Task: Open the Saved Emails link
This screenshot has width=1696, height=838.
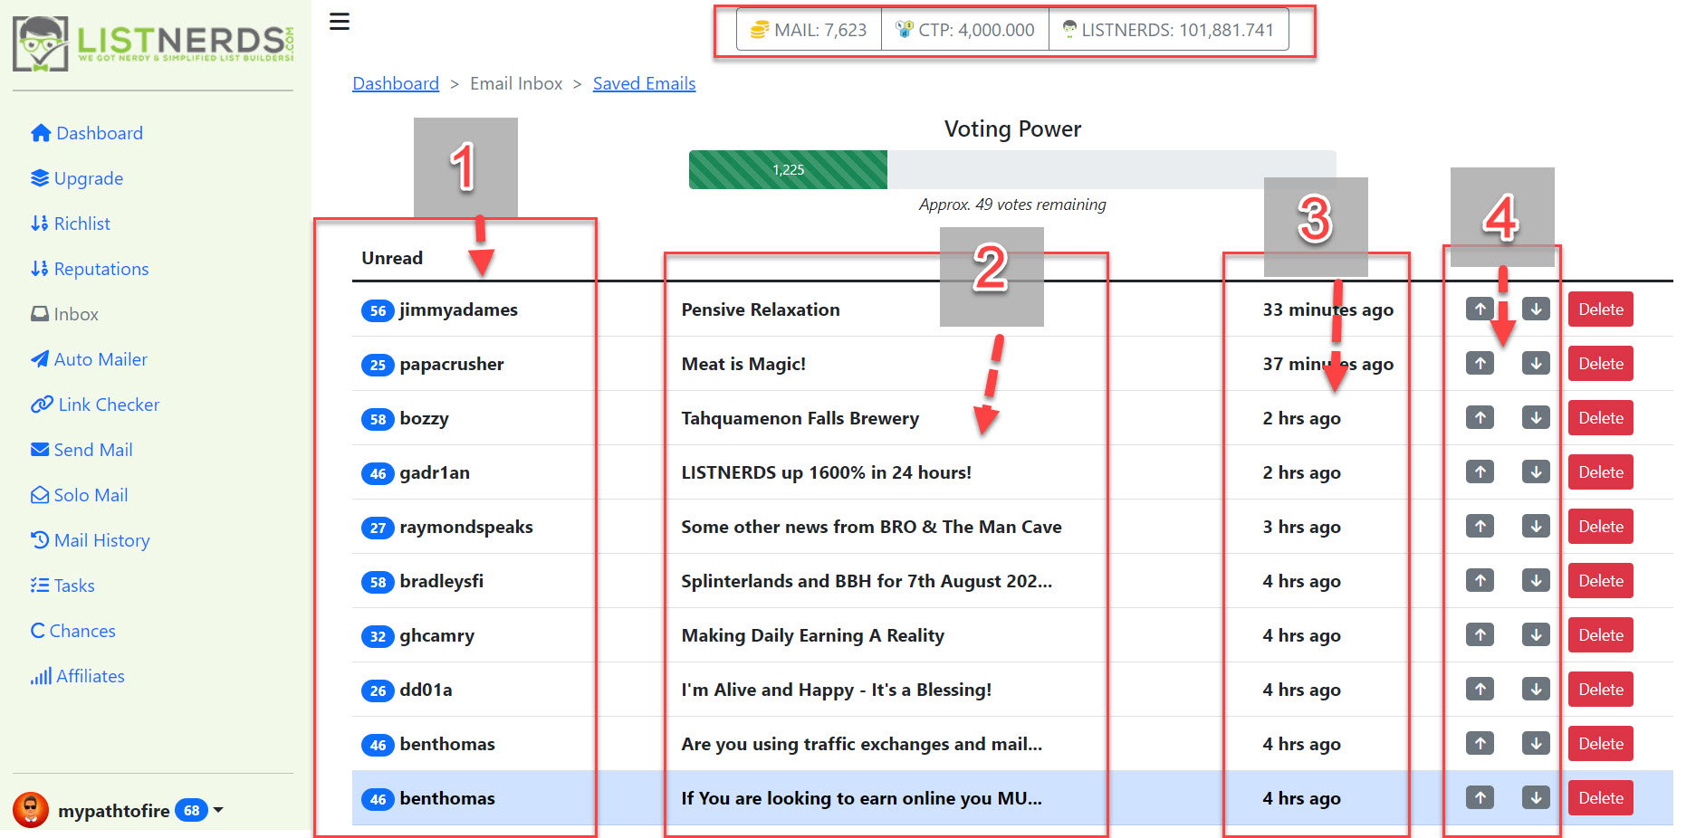Action: 645,84
